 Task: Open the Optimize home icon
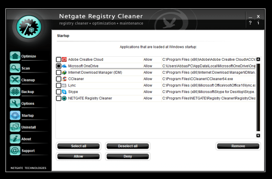pos(15,56)
